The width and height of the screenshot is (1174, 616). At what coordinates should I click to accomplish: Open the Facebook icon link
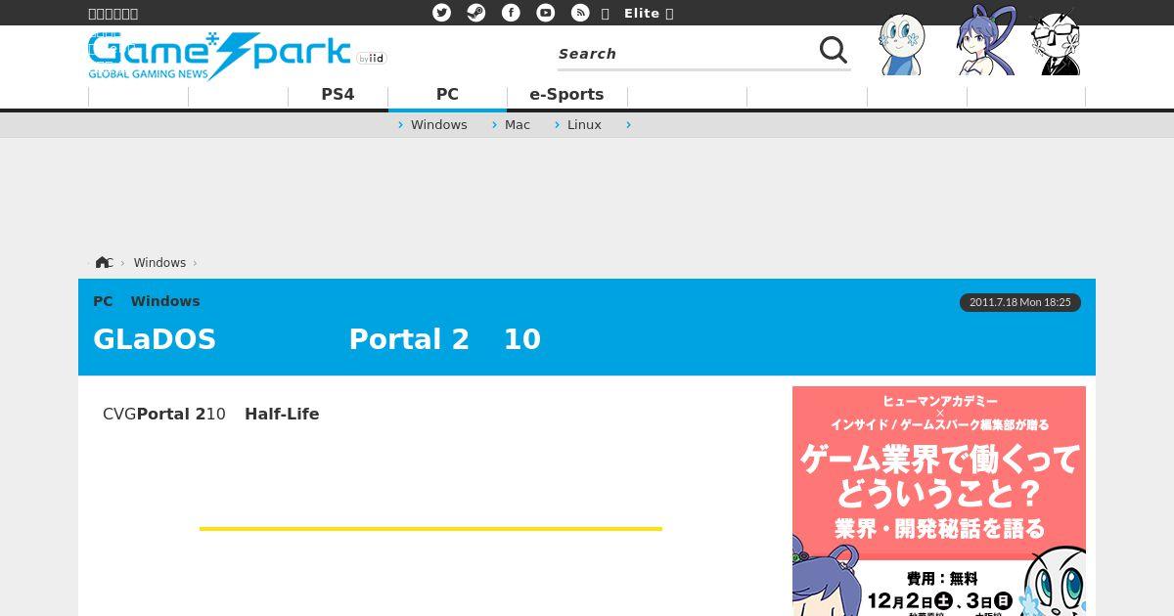pos(511,13)
